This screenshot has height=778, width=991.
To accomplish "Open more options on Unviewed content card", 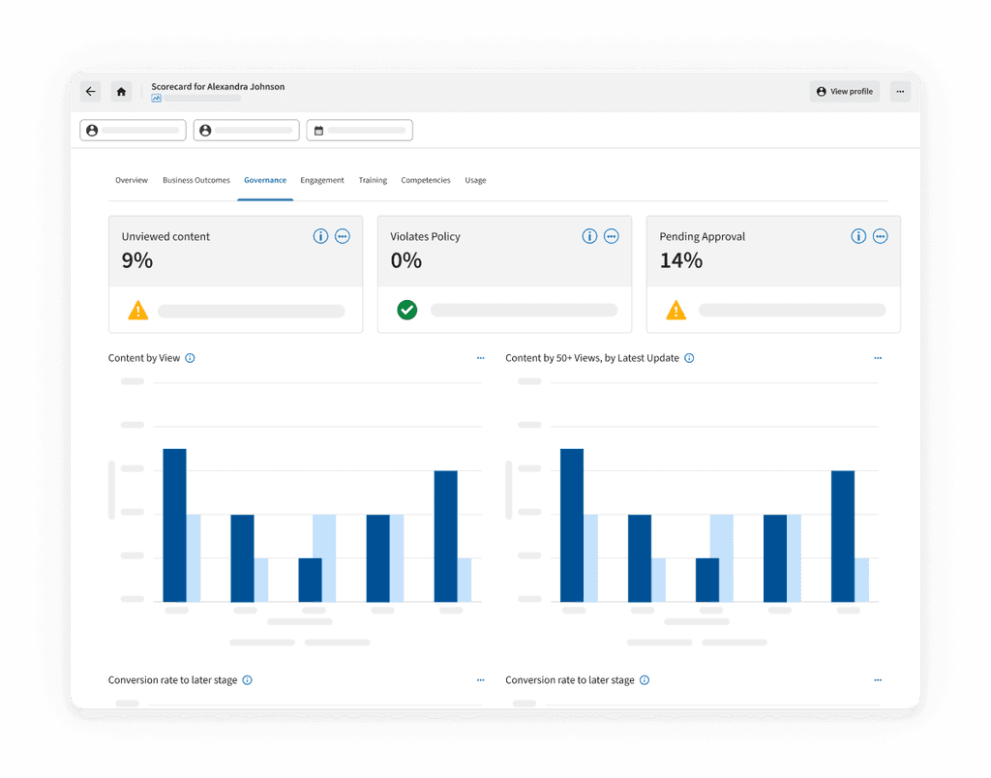I will 342,236.
